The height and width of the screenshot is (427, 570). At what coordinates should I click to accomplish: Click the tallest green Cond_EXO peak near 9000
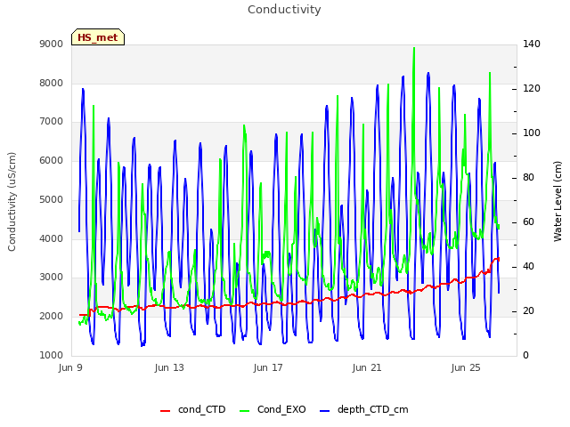[x=413, y=48]
